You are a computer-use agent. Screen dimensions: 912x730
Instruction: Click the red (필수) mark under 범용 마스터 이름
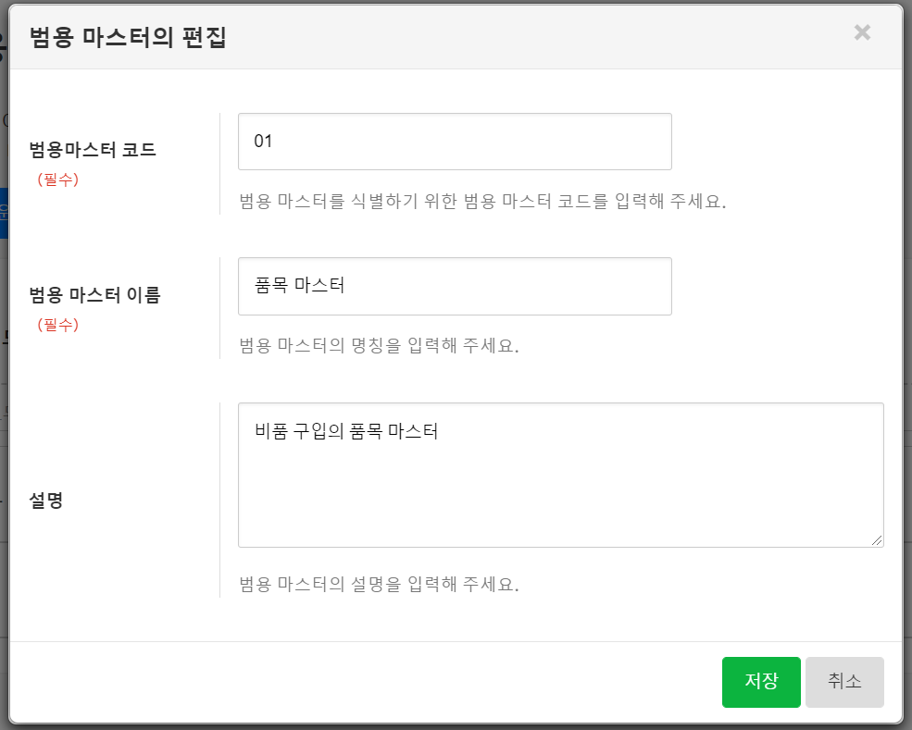pyautogui.click(x=57, y=325)
